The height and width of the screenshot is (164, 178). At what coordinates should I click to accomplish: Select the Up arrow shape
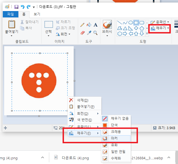pyautogui.click(x=136, y=34)
